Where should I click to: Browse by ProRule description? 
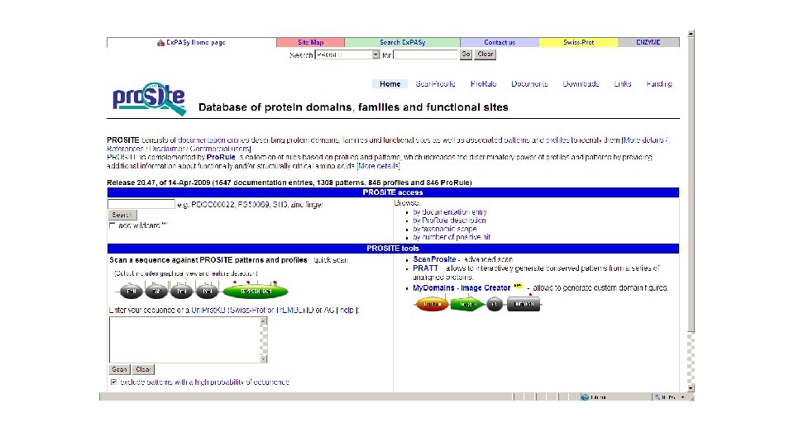[x=449, y=221]
